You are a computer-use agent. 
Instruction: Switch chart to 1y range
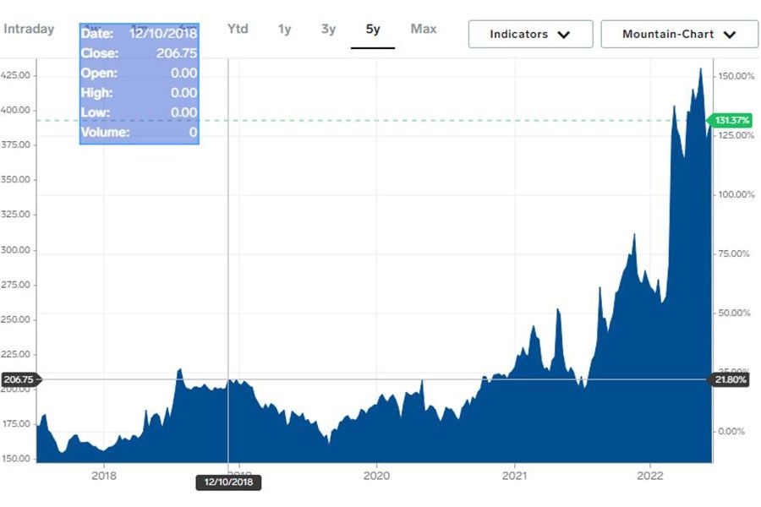284,30
